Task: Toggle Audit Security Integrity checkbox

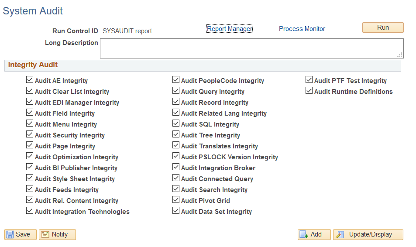Action: pyautogui.click(x=30, y=134)
